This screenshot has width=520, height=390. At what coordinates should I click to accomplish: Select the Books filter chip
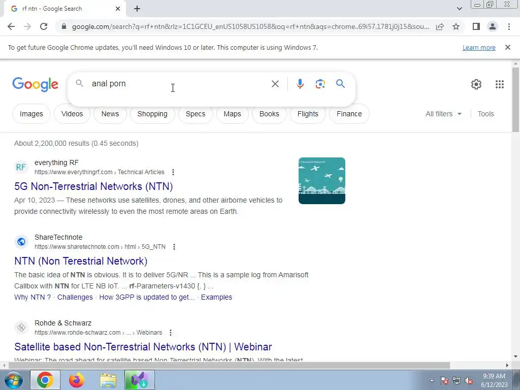pos(269,114)
